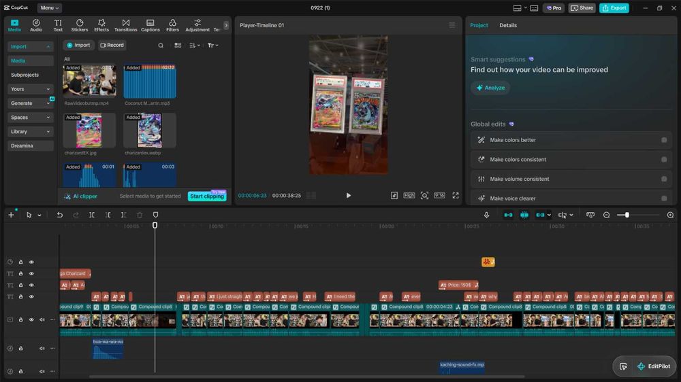The width and height of the screenshot is (681, 382).
Task: Mute the bua-wa-wa-wa audio track
Action: click(x=42, y=348)
